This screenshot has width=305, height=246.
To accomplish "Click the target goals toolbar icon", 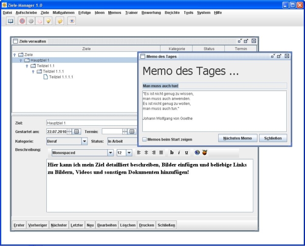I will [x=22, y=21].
